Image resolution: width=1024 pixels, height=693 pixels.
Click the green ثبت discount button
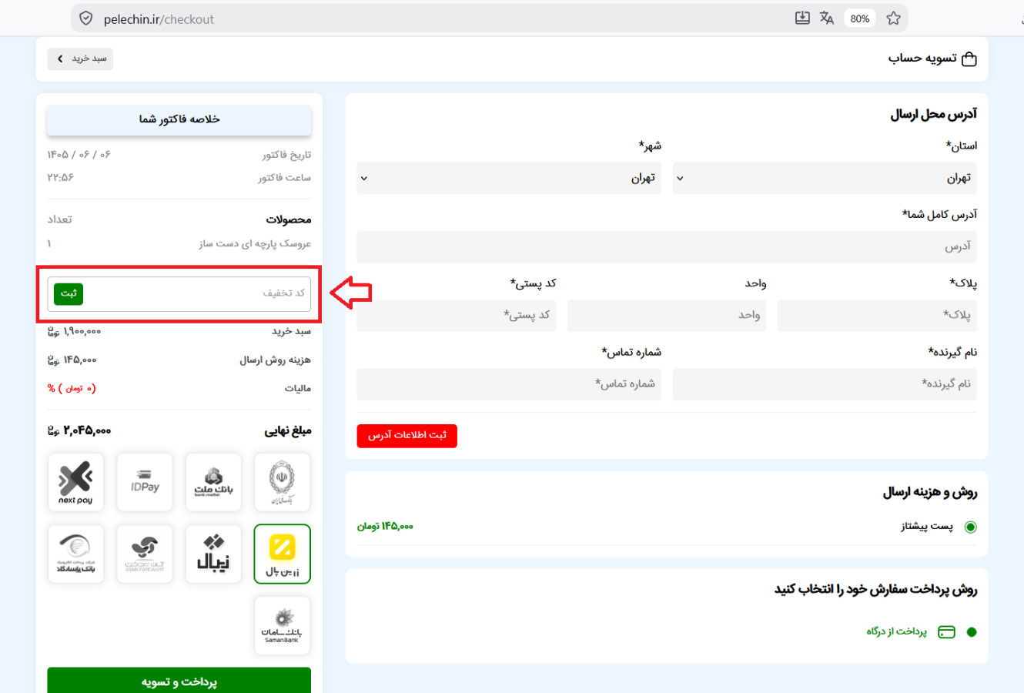click(x=69, y=293)
